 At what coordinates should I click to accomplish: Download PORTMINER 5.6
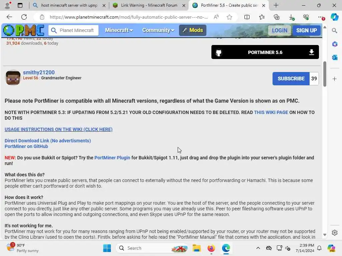[x=265, y=52]
